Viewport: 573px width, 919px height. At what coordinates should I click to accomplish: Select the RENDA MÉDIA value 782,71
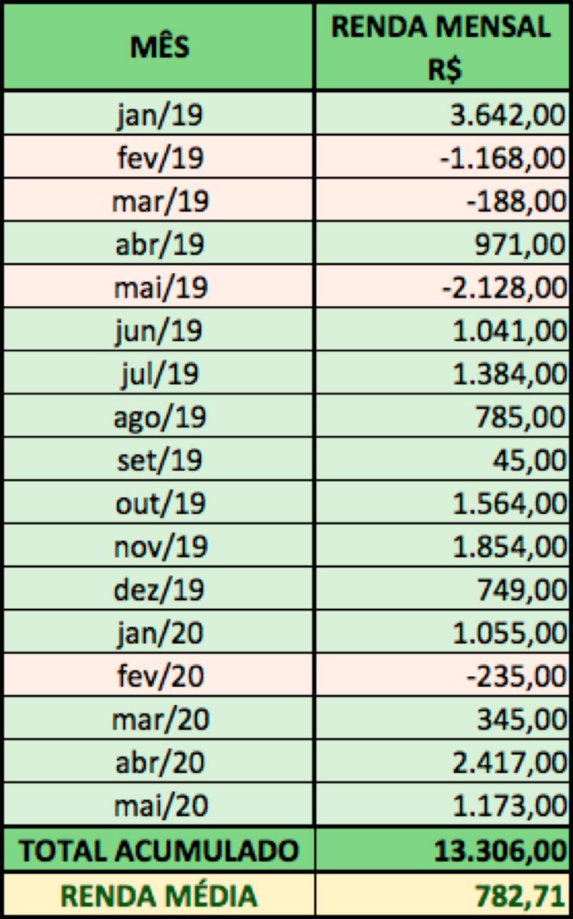tap(442, 895)
